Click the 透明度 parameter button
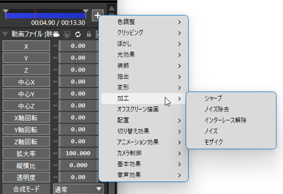 26,177
